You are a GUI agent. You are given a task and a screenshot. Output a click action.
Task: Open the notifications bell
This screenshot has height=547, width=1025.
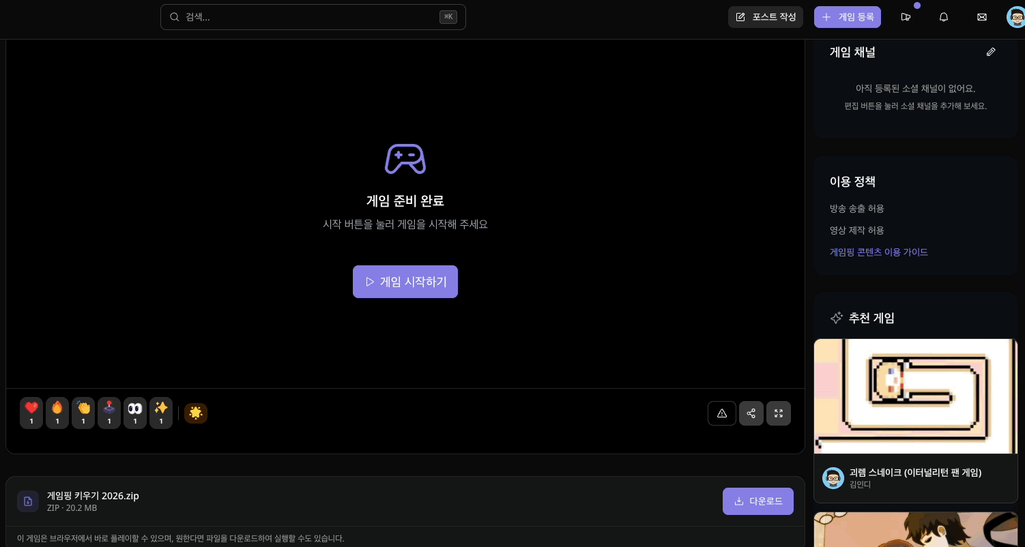click(x=944, y=17)
